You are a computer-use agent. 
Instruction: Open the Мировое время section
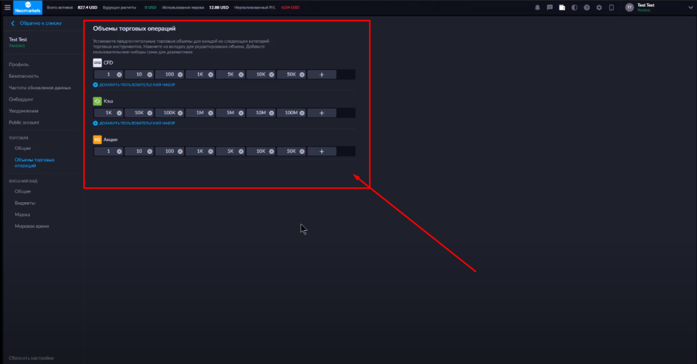[32, 226]
